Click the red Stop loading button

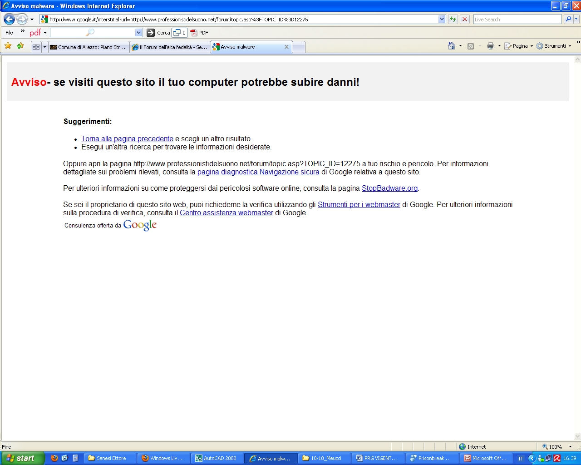click(465, 19)
